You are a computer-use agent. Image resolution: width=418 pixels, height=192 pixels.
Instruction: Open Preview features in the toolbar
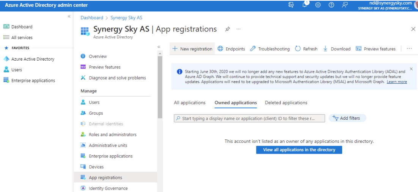point(376,49)
